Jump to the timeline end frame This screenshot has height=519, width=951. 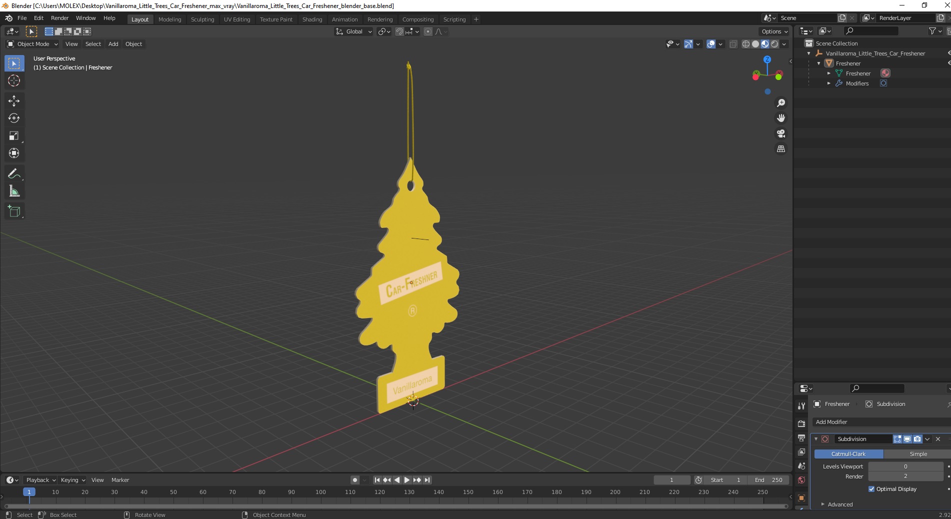pos(427,480)
